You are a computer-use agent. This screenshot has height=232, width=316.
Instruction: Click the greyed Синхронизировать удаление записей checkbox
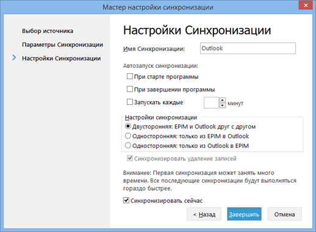pos(130,158)
